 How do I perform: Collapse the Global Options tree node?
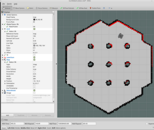tap(2, 15)
